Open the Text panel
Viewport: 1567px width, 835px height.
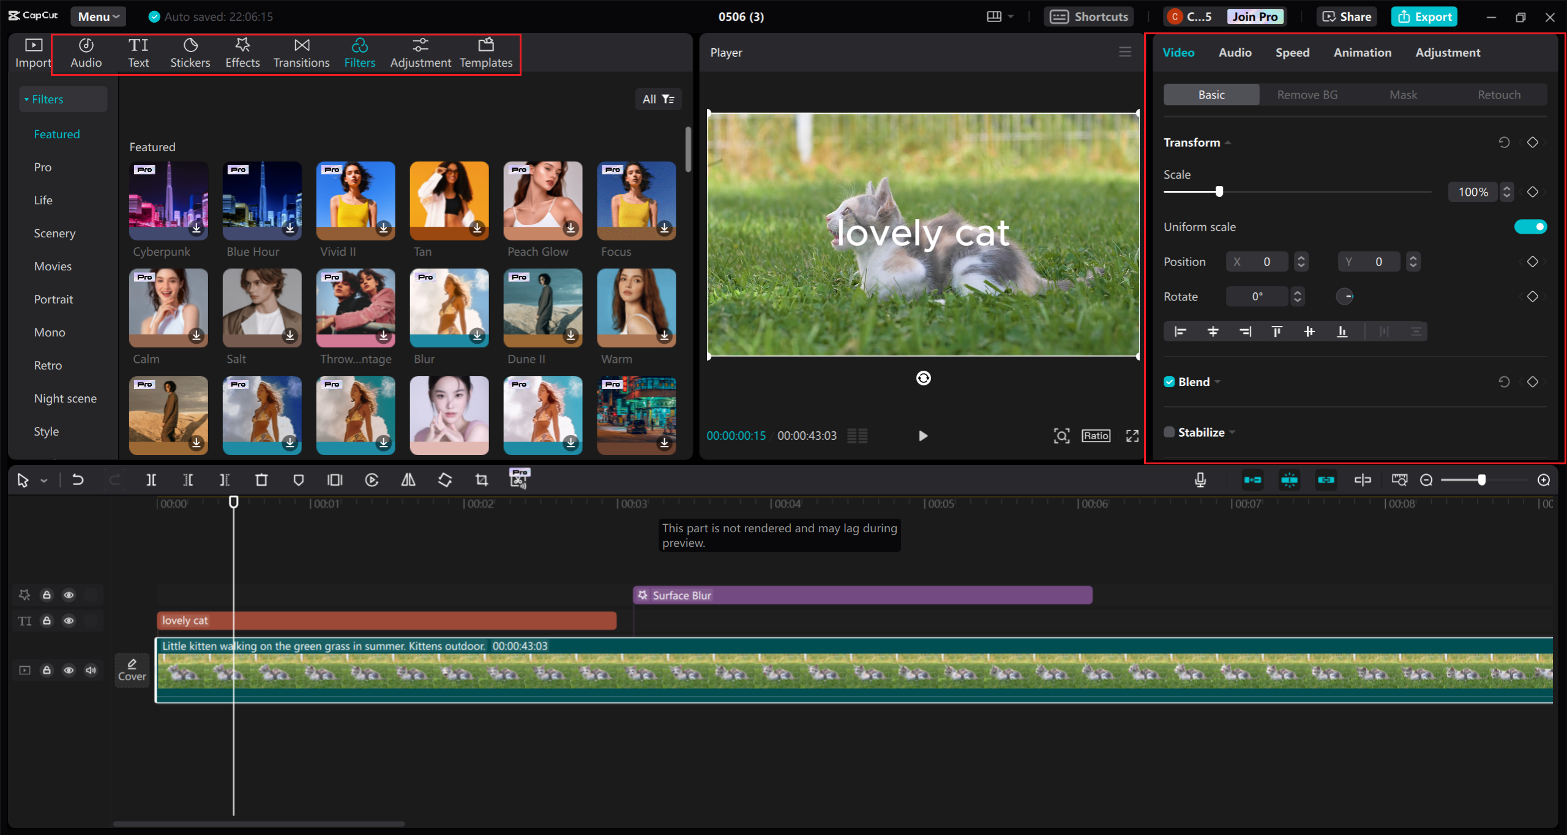[x=138, y=53]
